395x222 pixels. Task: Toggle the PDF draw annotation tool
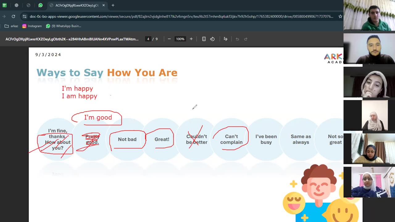coord(226,39)
